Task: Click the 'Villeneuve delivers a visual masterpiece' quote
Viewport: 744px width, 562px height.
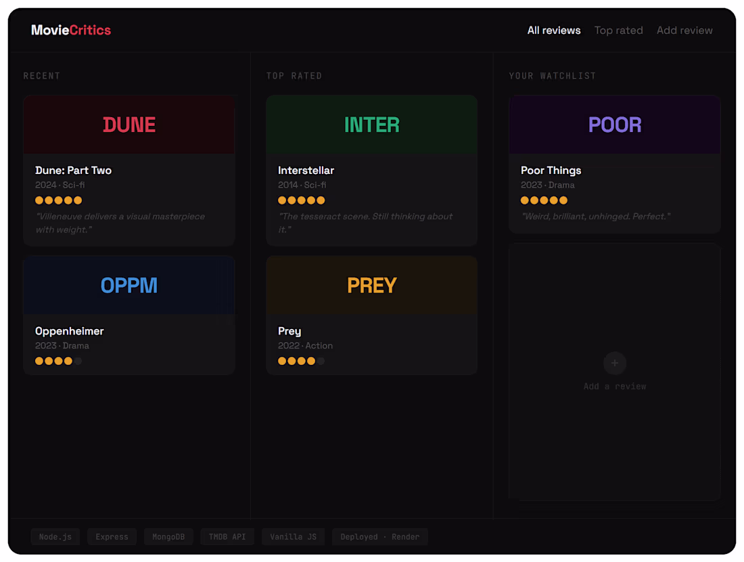Action: 120,223
